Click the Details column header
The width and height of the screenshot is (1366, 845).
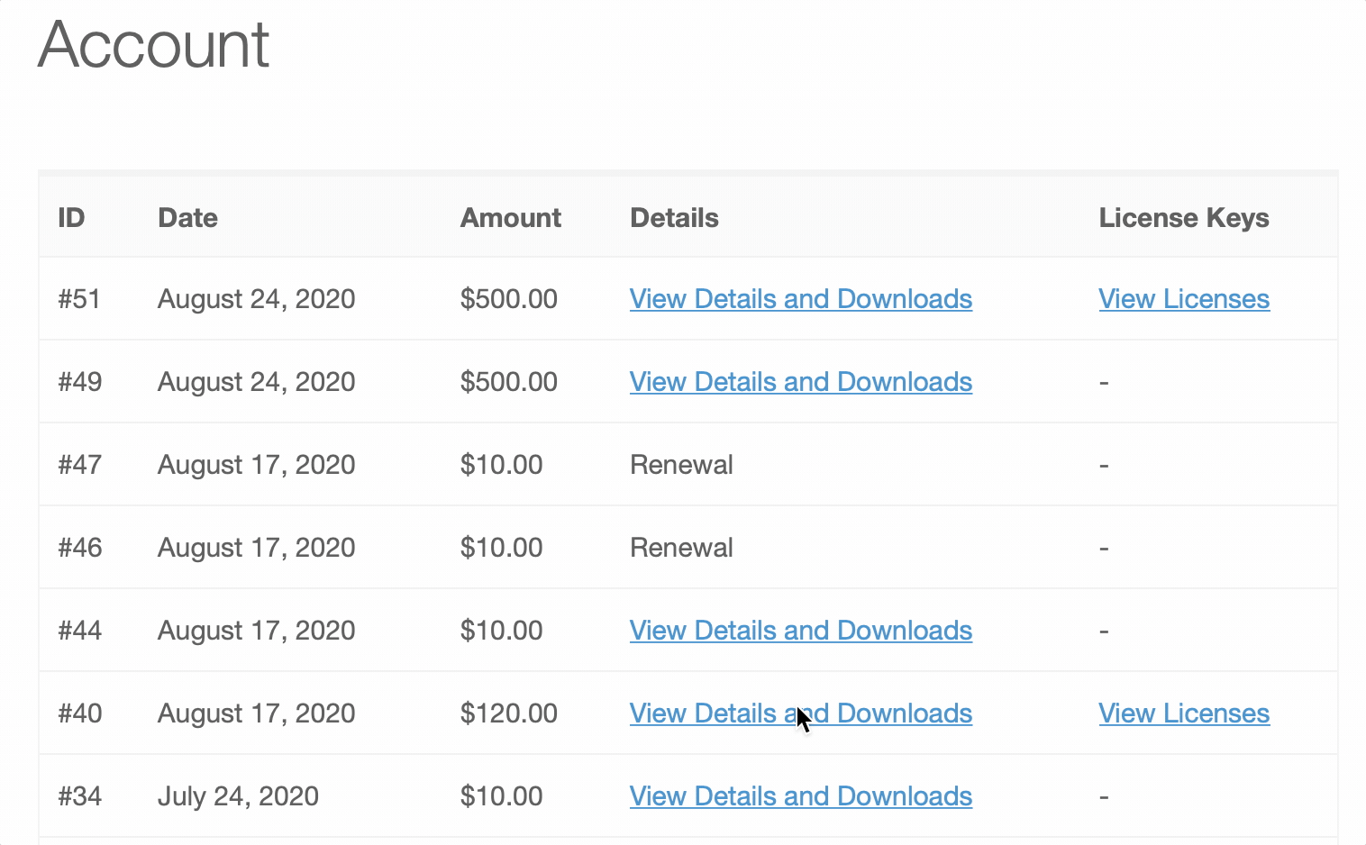point(674,218)
